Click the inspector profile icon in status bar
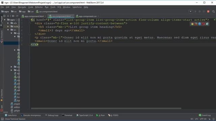Image resolution: width=216 pixels, height=121 pixels. pos(214,119)
